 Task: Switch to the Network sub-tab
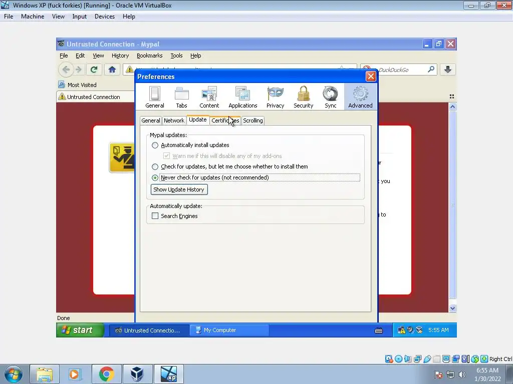pyautogui.click(x=174, y=120)
